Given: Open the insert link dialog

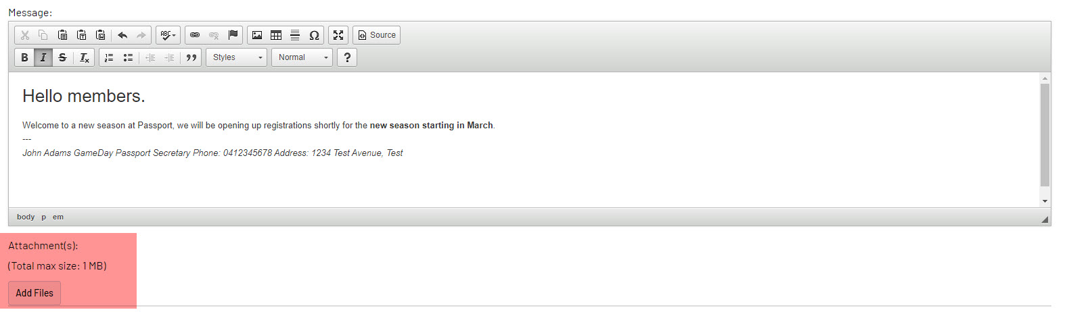Looking at the screenshot, I should [x=195, y=35].
